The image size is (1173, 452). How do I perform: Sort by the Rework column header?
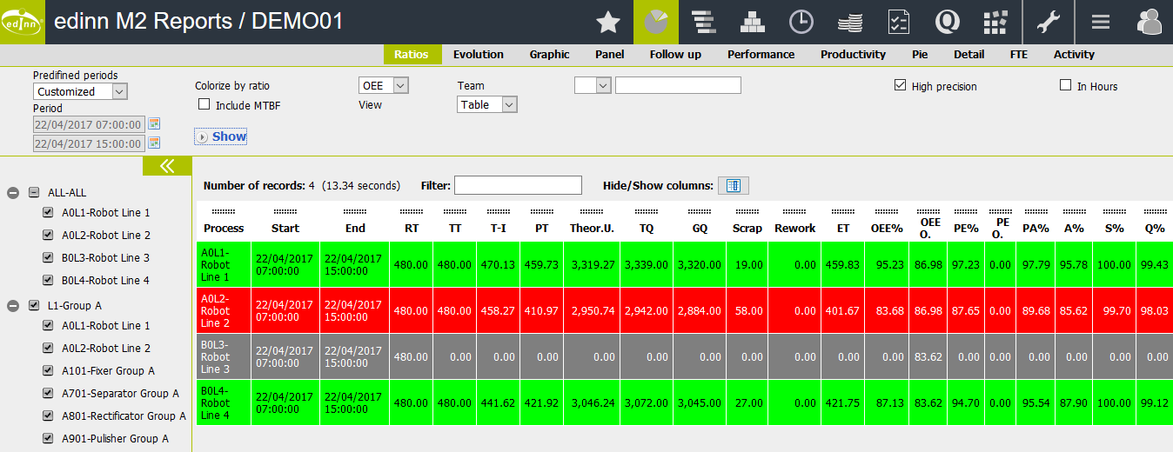(795, 228)
